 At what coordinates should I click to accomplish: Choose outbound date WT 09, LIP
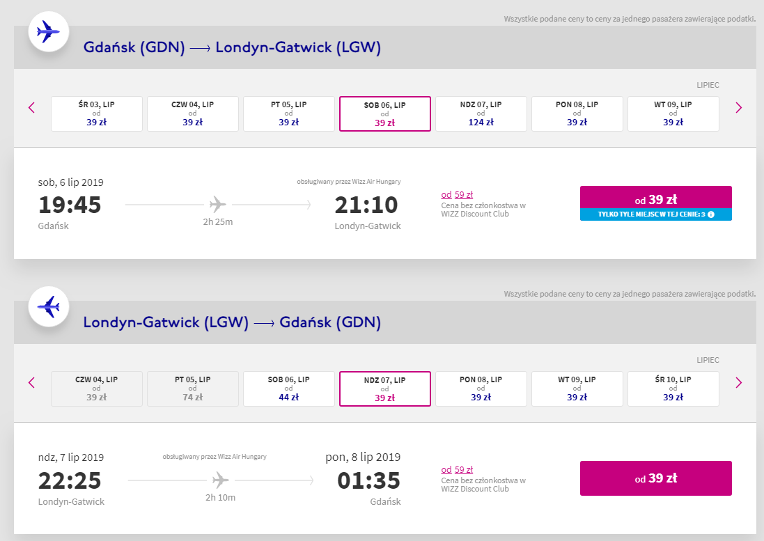tap(673, 113)
